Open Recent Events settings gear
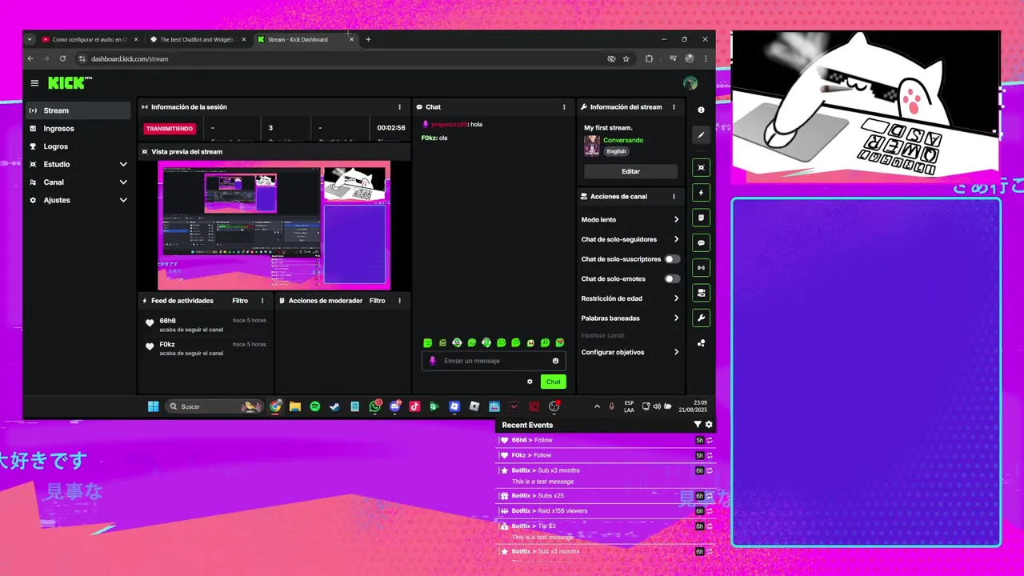This screenshot has width=1024, height=576. (x=709, y=425)
